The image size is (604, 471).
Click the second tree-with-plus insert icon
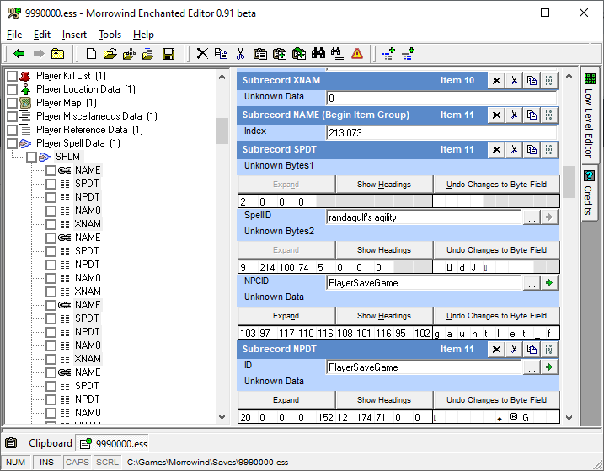click(408, 54)
